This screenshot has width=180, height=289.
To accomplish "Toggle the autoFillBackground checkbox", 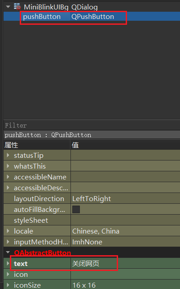I will (x=76, y=209).
